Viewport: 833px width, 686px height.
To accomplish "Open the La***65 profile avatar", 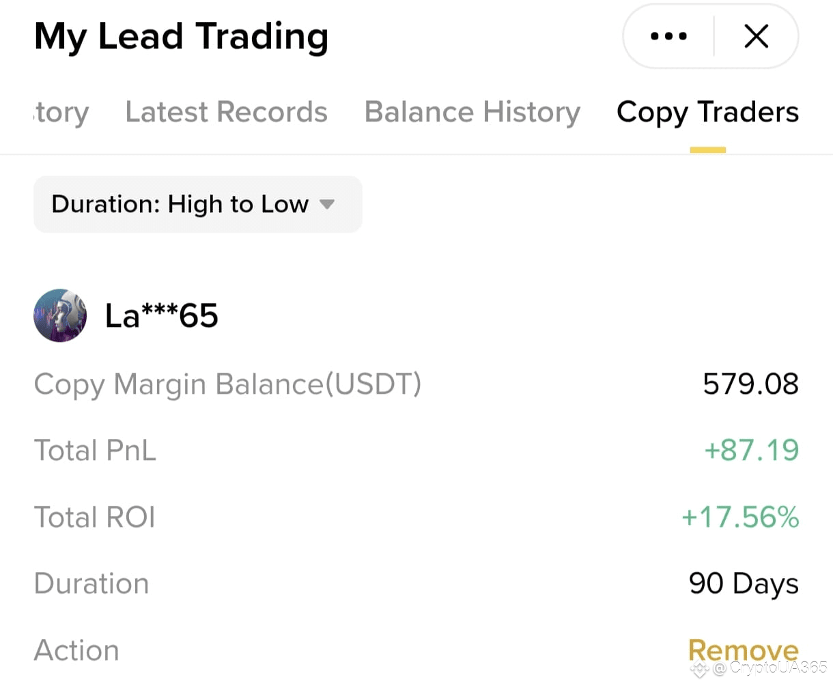I will (x=60, y=315).
